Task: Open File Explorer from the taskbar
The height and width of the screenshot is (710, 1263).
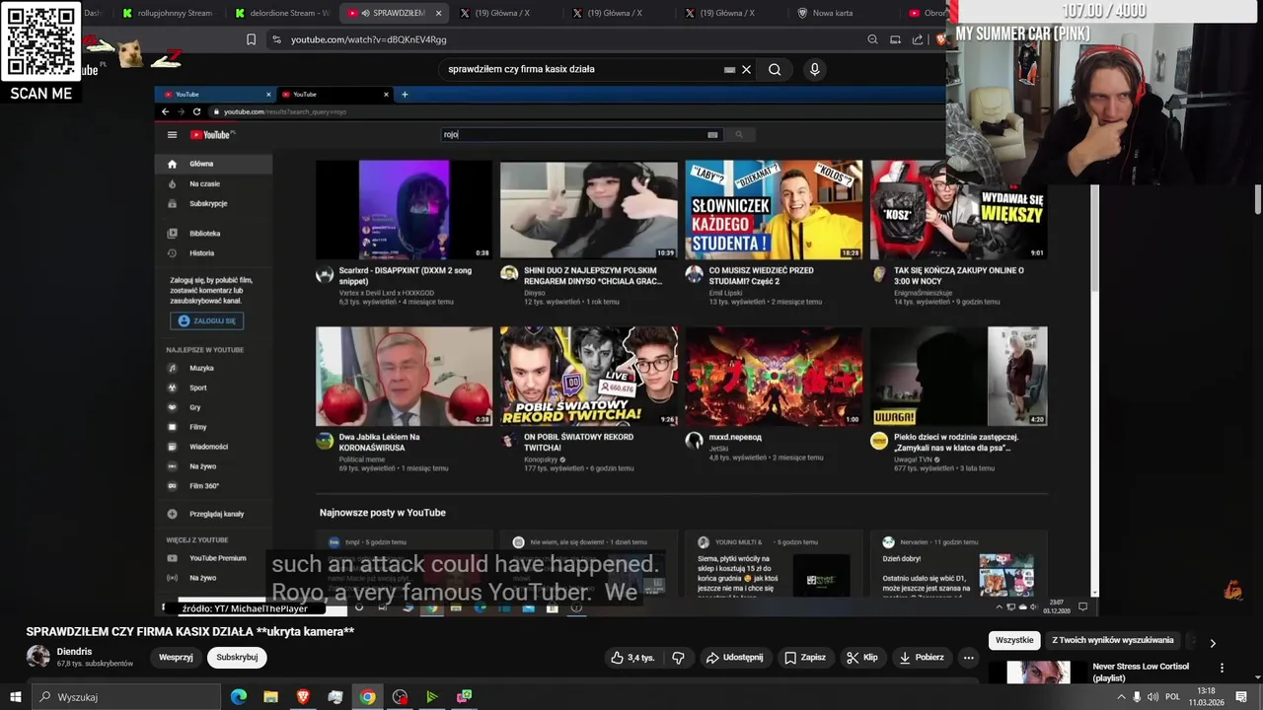Action: (270, 697)
